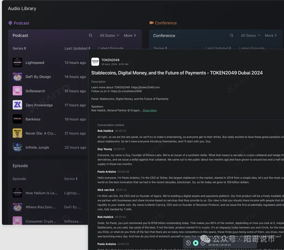The height and width of the screenshot is (250, 284).
Task: Click the DeFi By Design cover thumbnail
Action: (x=17, y=76)
